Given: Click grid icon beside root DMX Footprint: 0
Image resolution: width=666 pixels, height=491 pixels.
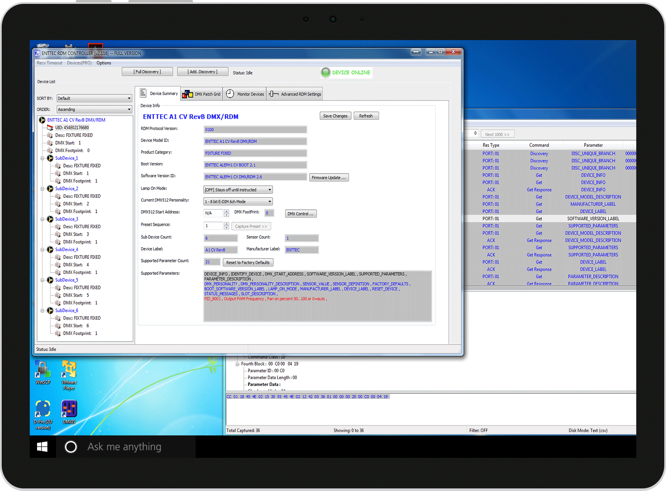Looking at the screenshot, I should coord(50,151).
